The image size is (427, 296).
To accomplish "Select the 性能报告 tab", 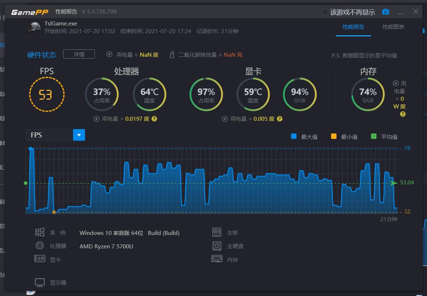I will (x=353, y=27).
